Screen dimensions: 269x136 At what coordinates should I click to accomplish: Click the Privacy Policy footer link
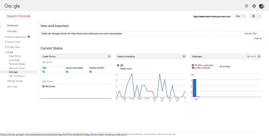(150, 134)
